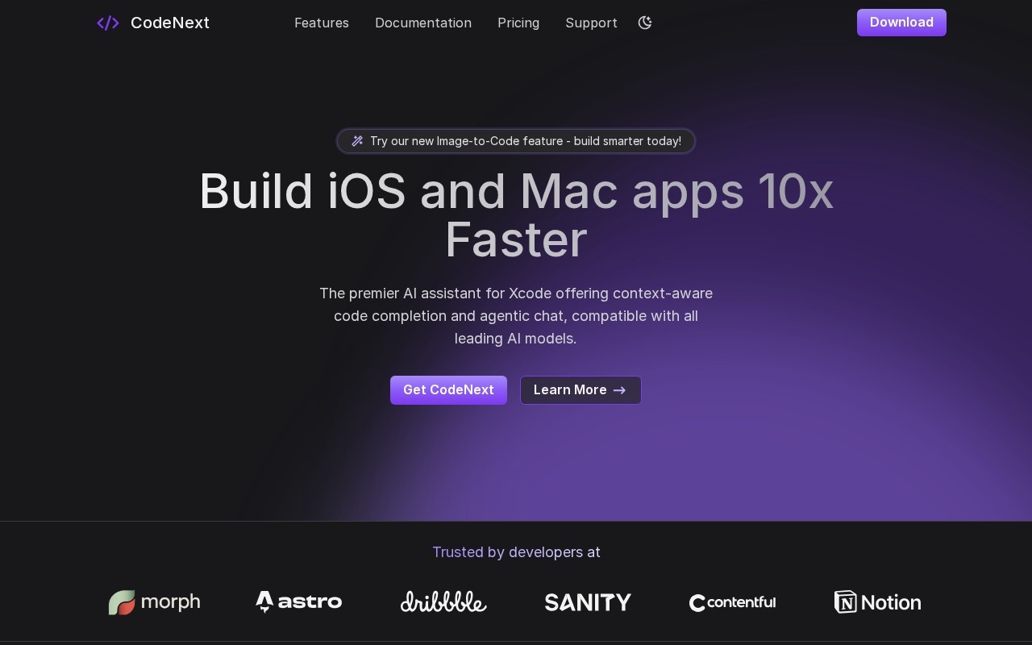Viewport: 1032px width, 645px height.
Task: Click the "Build iOS and Mac apps 10x Faster" headline
Action: [516, 215]
